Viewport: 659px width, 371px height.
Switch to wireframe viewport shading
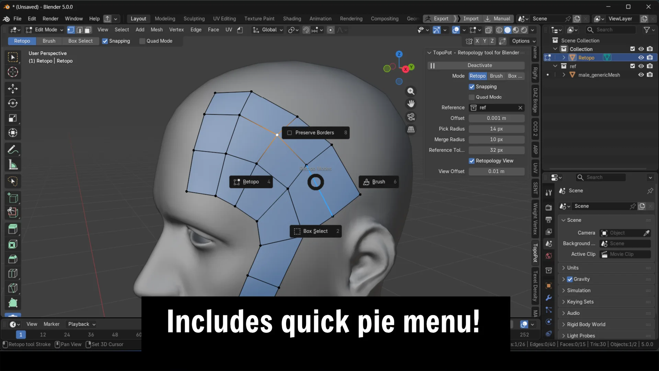pyautogui.click(x=499, y=30)
